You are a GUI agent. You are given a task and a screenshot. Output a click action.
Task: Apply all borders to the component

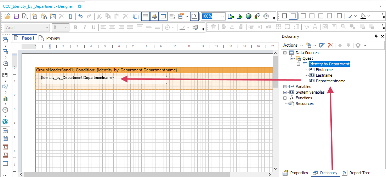click(284, 16)
